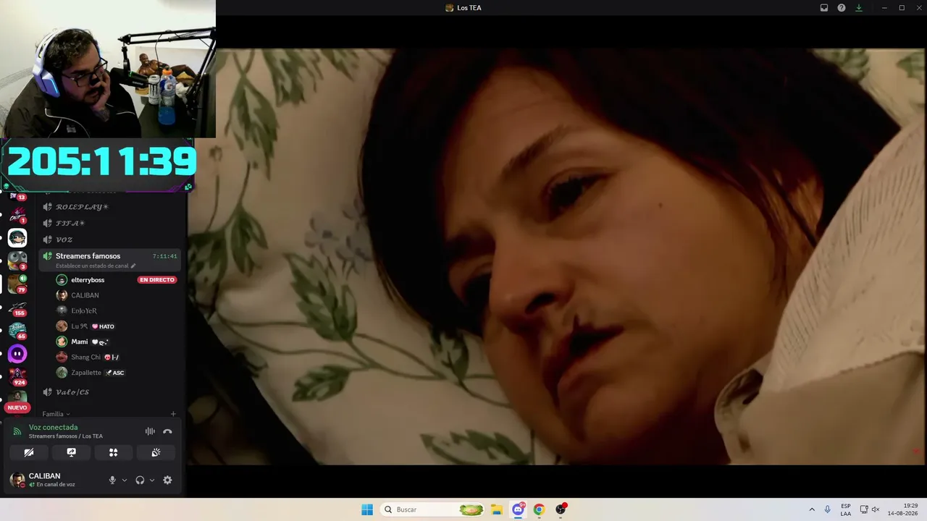Viewport: 927px width, 521px height.
Task: Click the shared stream video
Action: [x=558, y=256]
